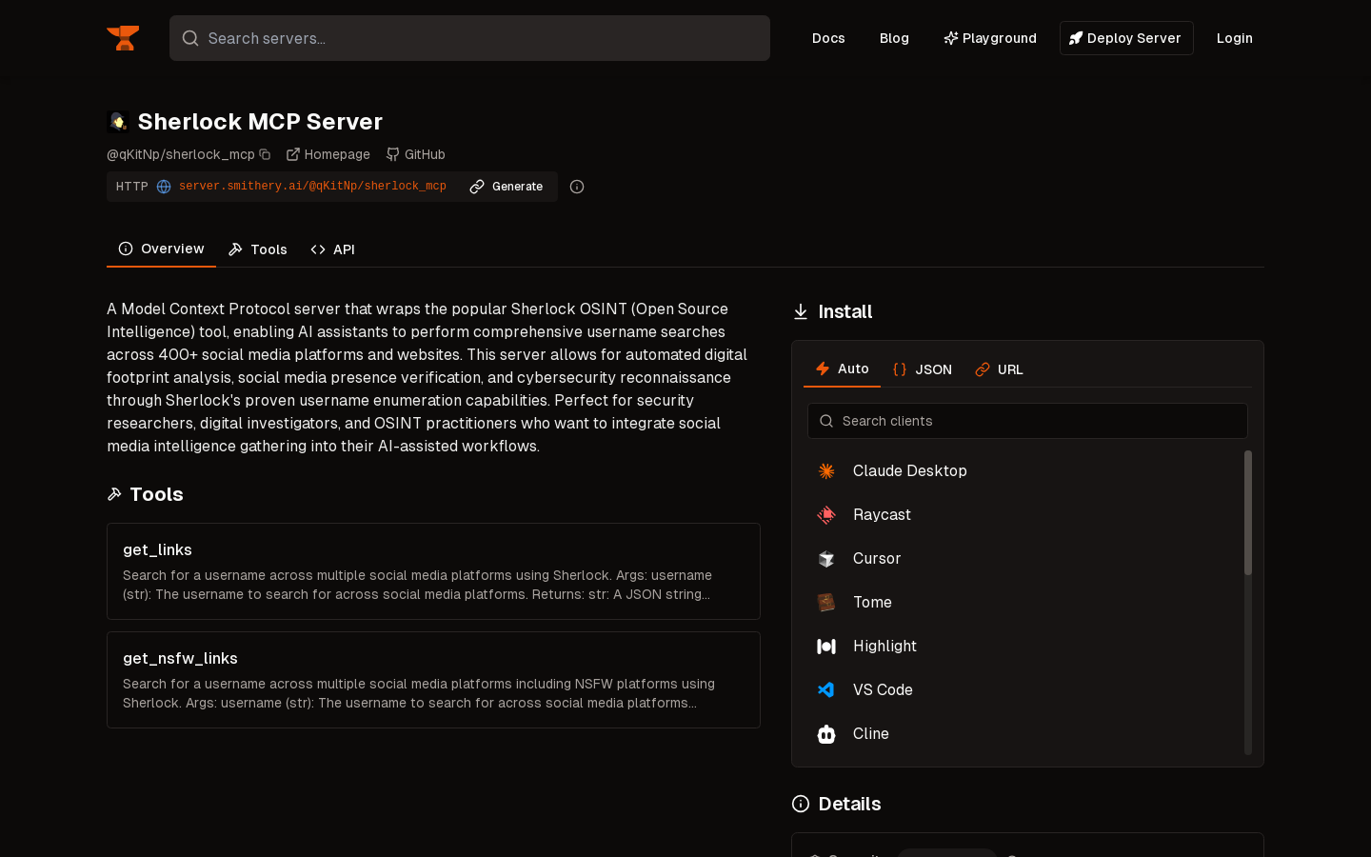The width and height of the screenshot is (1371, 857).
Task: Focus the Search servers input field
Action: [469, 38]
